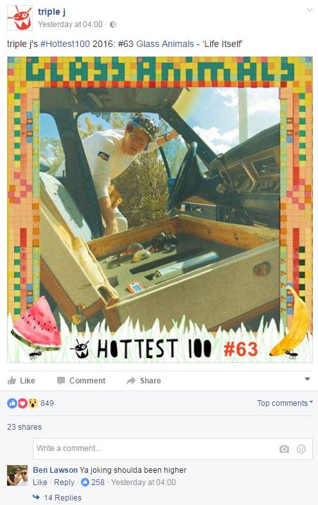318x505 pixels.
Task: Like the Glass Animals post
Action: click(x=21, y=381)
